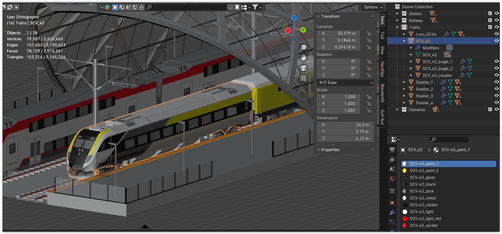
Task: Click the outliner brush filter icon
Action: (x=141, y=7)
